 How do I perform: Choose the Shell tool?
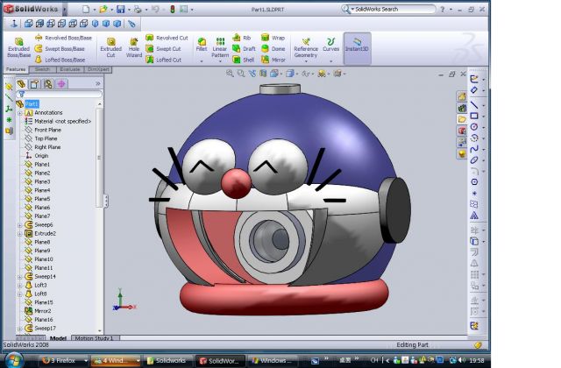(244, 60)
